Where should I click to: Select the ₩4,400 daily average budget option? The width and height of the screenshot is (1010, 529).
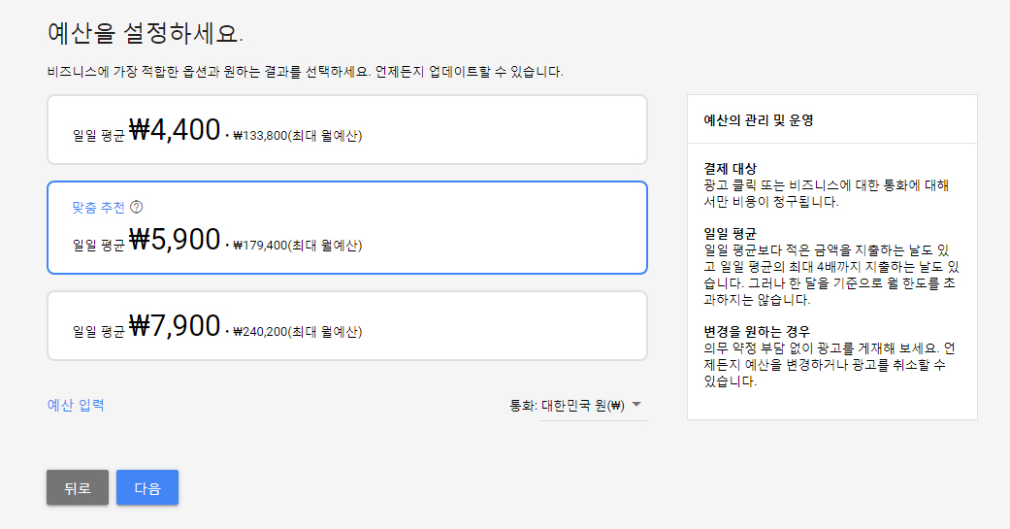346,130
